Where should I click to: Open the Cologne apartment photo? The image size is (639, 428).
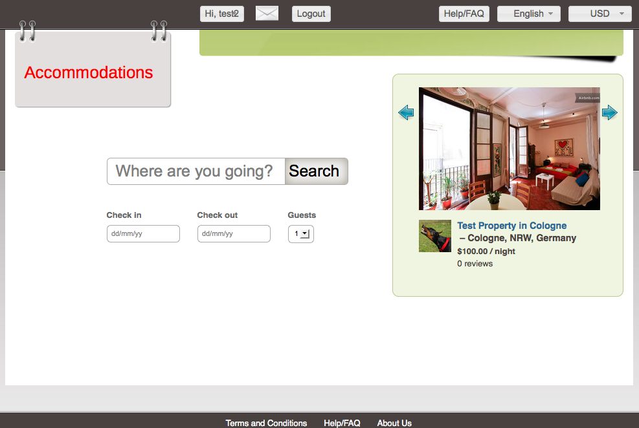click(510, 149)
